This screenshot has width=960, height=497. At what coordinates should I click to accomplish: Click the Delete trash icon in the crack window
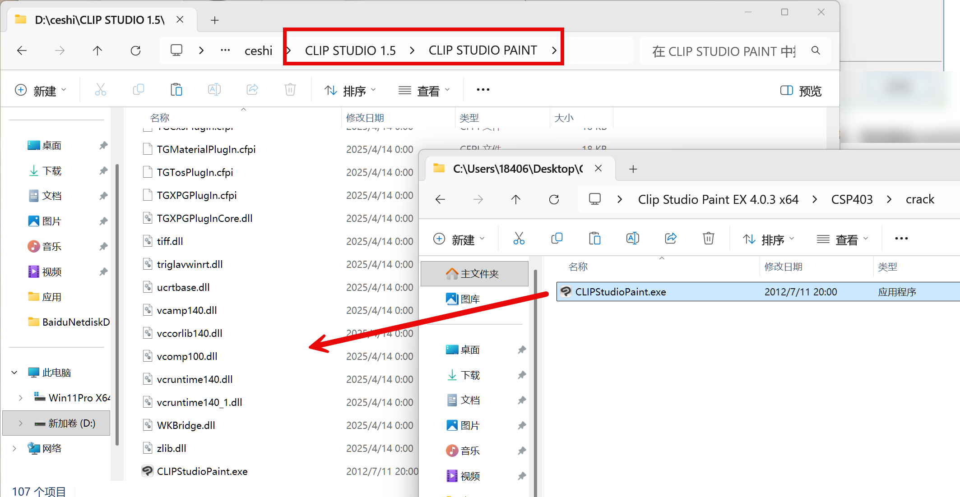(x=708, y=239)
